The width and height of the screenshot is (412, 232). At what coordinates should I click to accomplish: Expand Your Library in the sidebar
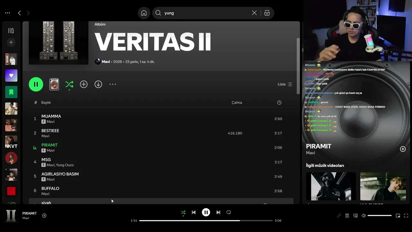point(11,31)
